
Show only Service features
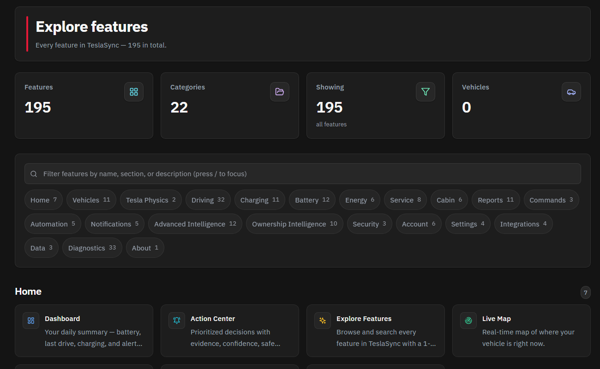pos(406,200)
